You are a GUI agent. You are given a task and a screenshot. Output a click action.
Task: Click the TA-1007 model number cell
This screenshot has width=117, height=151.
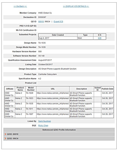click(31, 115)
